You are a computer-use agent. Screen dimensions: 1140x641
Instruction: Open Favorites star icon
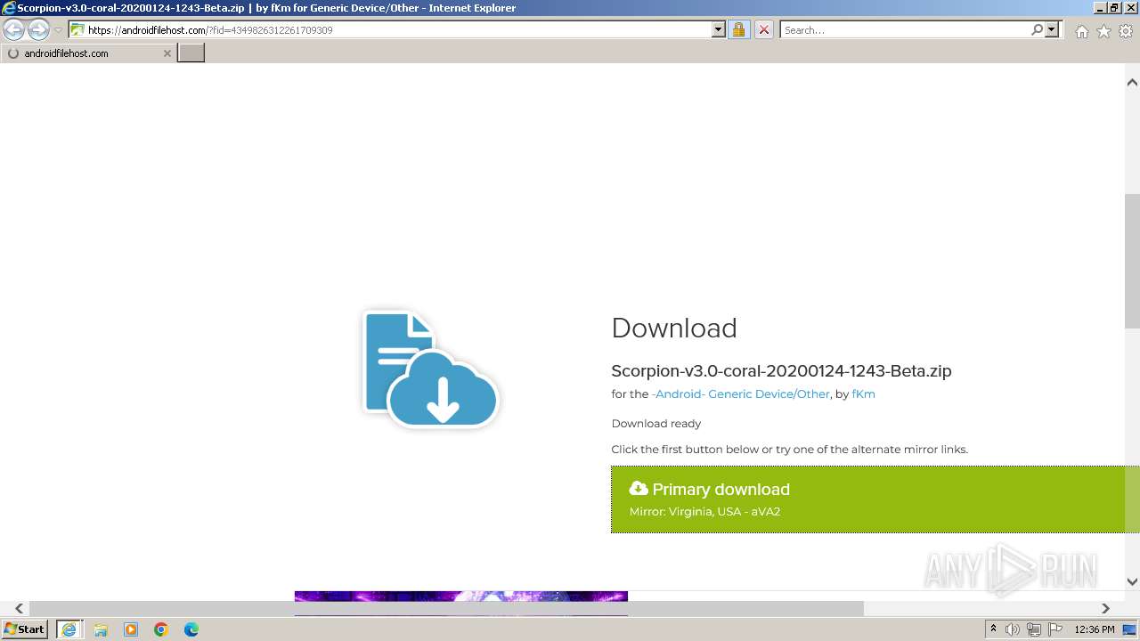[x=1103, y=31]
